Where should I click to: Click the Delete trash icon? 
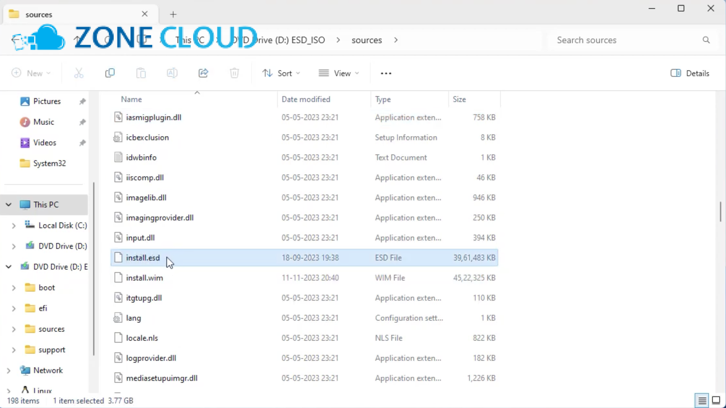point(234,73)
